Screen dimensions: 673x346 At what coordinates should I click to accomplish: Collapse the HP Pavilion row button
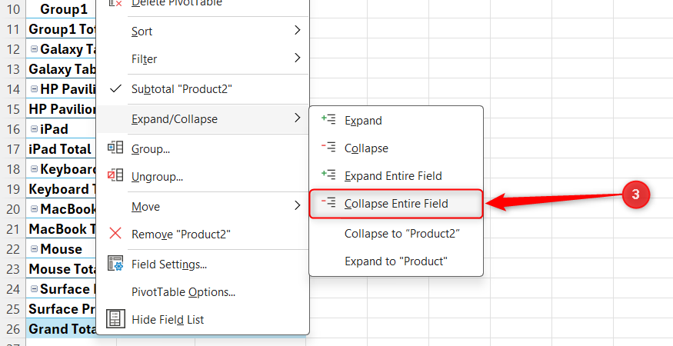pyautogui.click(x=34, y=89)
